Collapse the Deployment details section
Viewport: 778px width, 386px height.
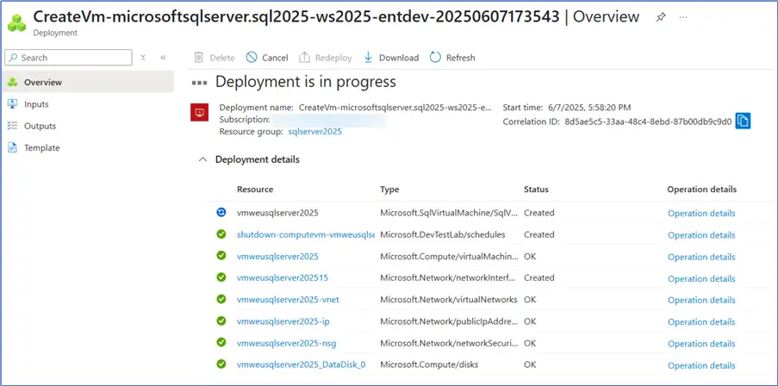coord(202,159)
